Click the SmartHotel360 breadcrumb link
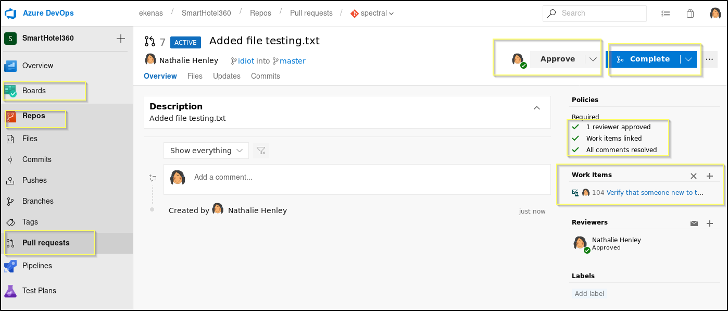The height and width of the screenshot is (311, 728). (x=206, y=13)
